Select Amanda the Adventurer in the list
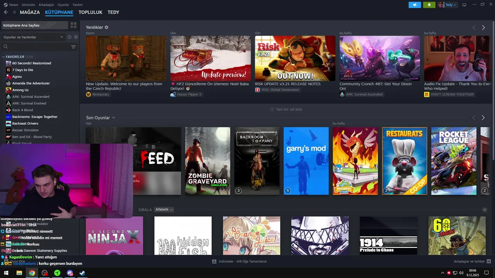Viewport: 495px width, 278px height. [x=31, y=83]
